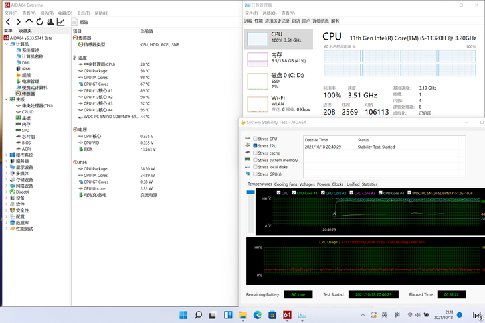Toggle the CPU Core #1 graph checkbox

294,193
